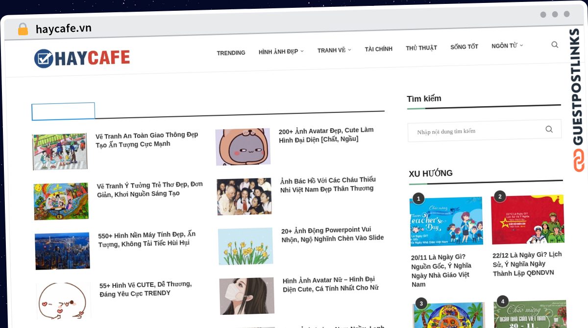
Task: Expand the Ngôn Từ menu chevron
Action: coord(521,45)
